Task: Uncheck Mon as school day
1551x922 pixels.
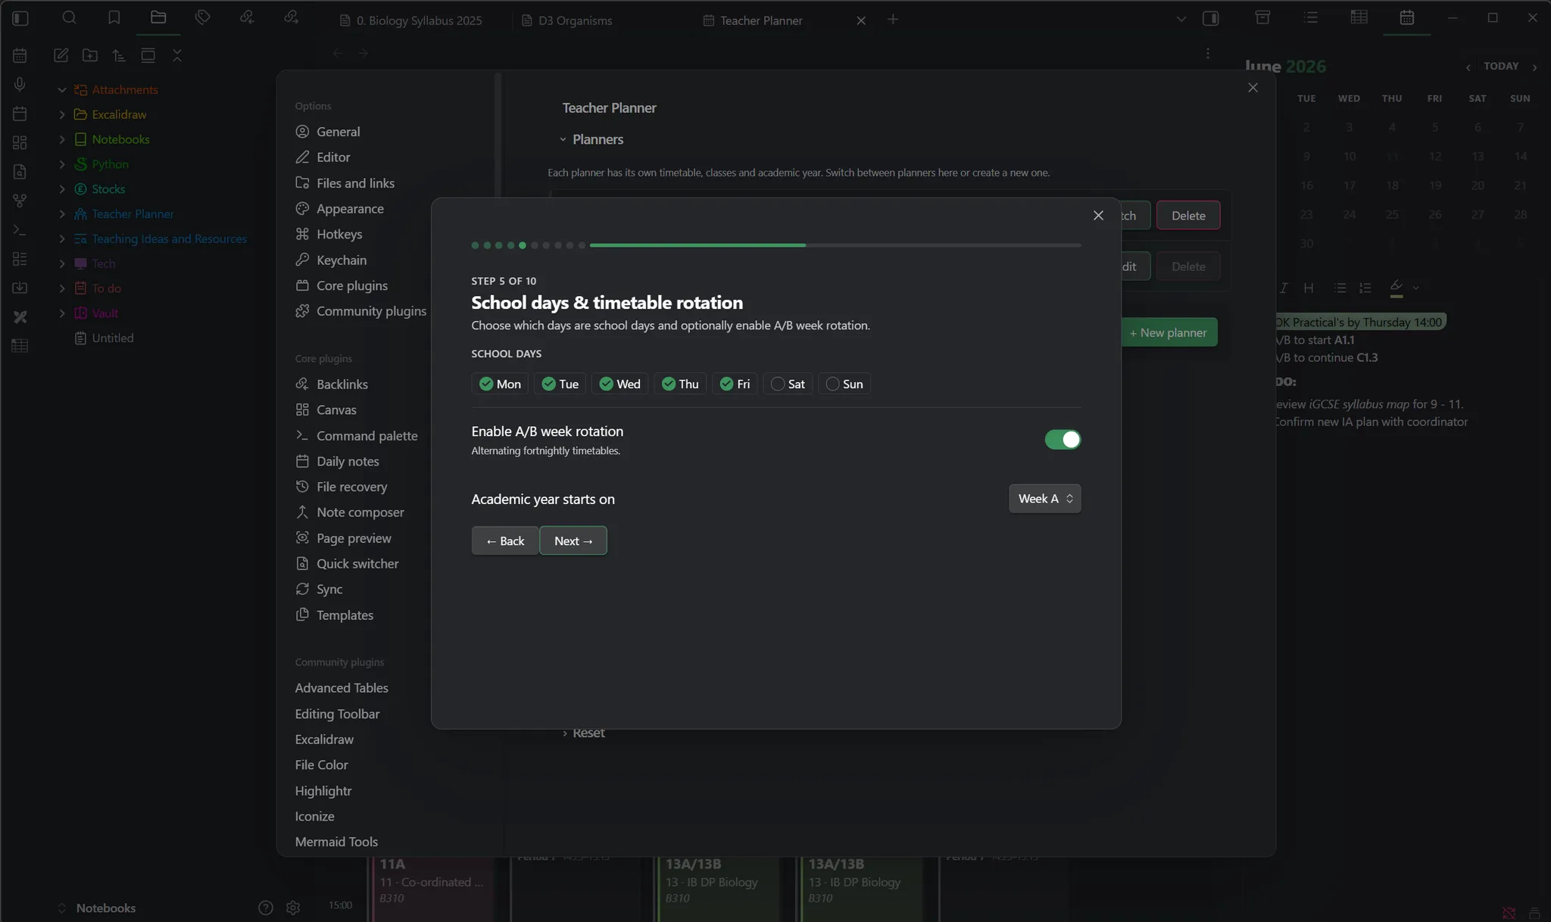Action: tap(500, 384)
